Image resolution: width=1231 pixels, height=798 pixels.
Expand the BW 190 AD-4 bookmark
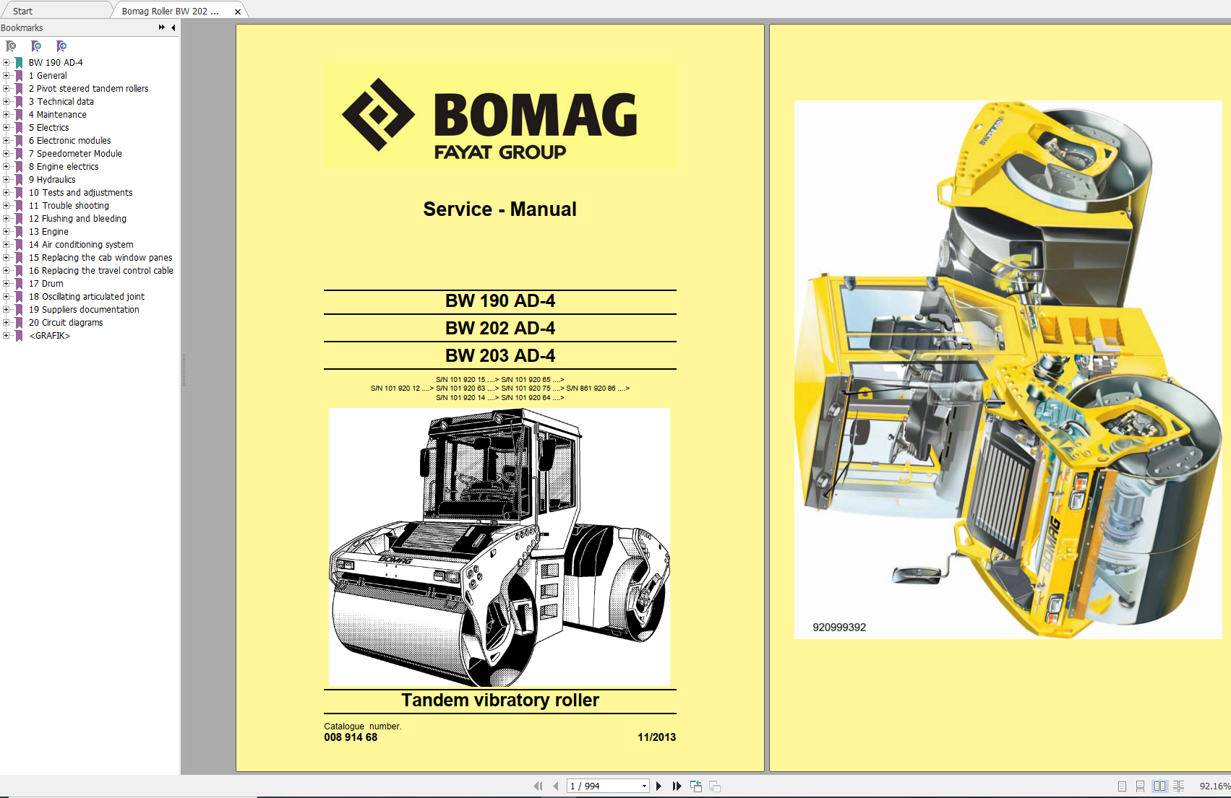point(6,63)
